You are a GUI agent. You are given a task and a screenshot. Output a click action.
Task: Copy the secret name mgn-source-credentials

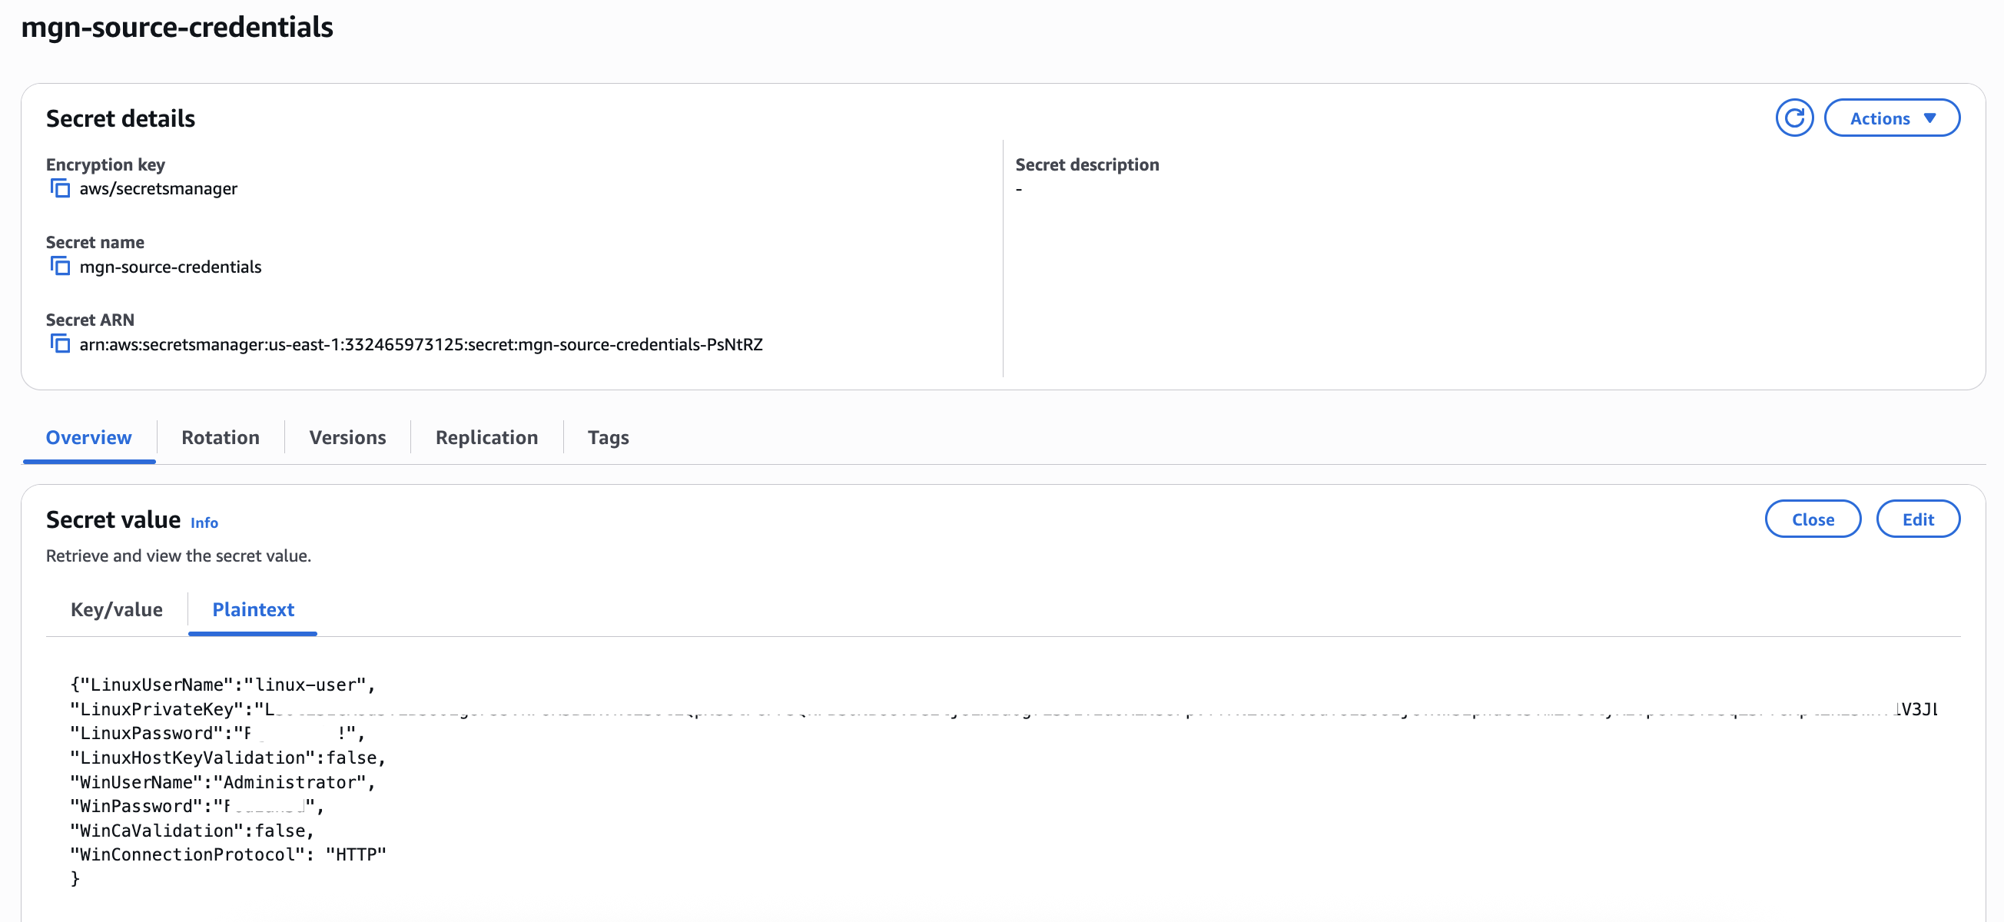tap(61, 266)
